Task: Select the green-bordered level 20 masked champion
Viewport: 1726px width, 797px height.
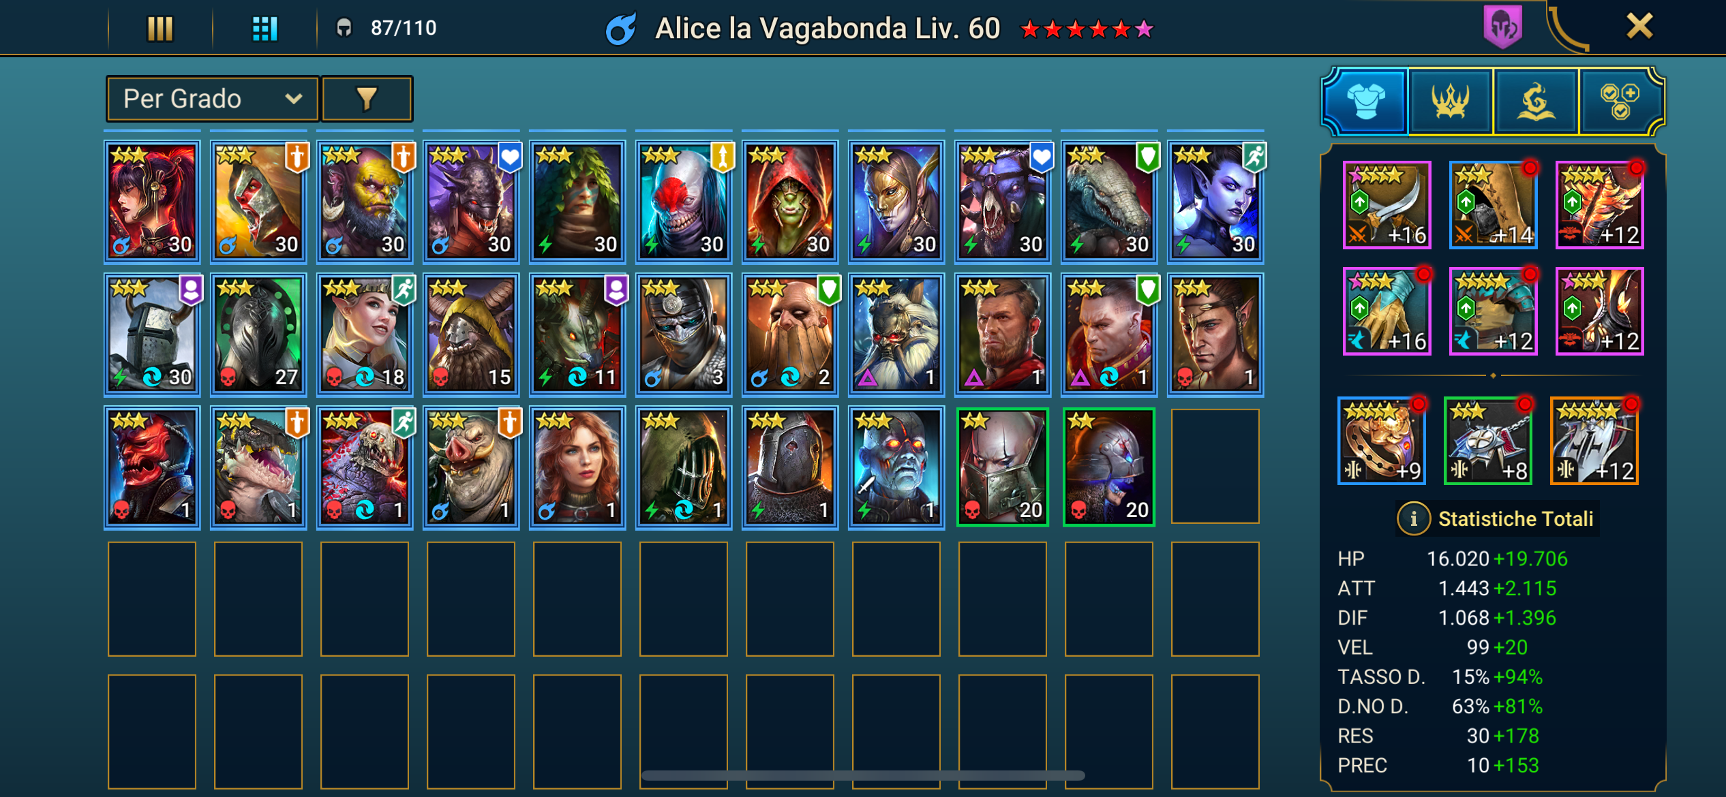Action: point(1003,467)
